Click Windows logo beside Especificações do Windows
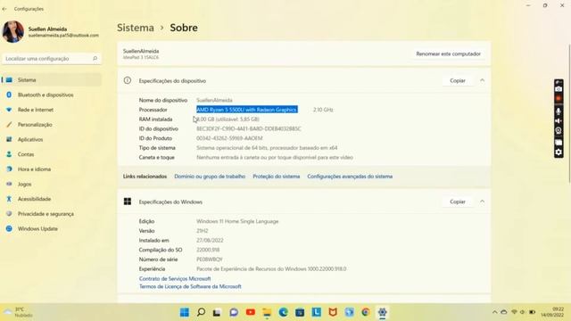 [x=127, y=202]
